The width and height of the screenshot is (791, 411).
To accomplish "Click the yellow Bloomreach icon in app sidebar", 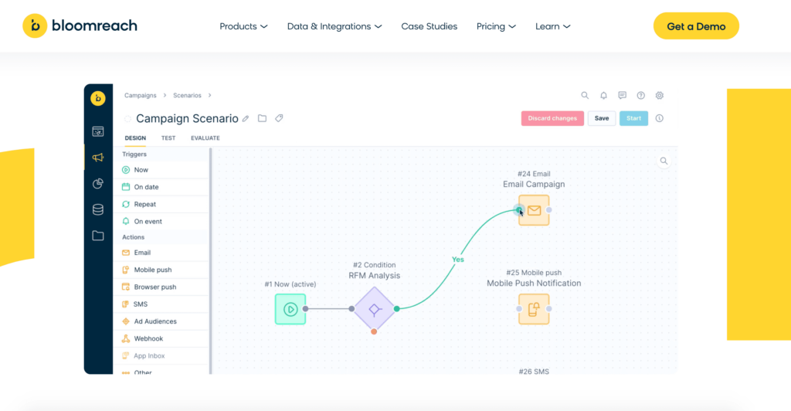I will coord(98,98).
